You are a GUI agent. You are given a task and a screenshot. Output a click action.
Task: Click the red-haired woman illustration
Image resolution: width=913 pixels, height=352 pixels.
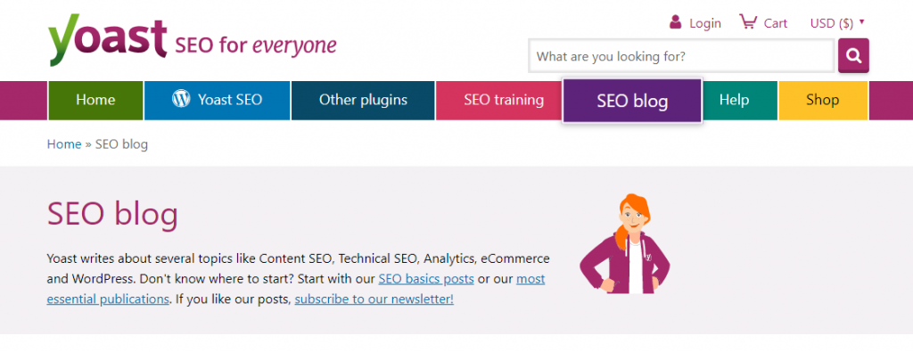click(x=625, y=244)
